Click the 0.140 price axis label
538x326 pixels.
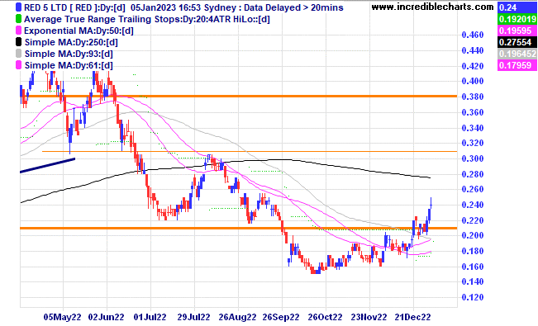(473, 282)
